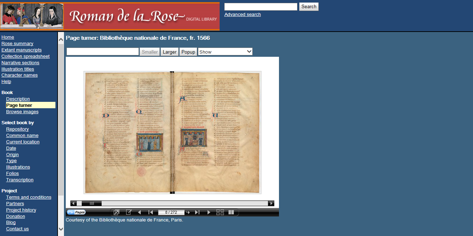The height and width of the screenshot is (236, 473).
Task: Select book by Folios
Action: 12,174
